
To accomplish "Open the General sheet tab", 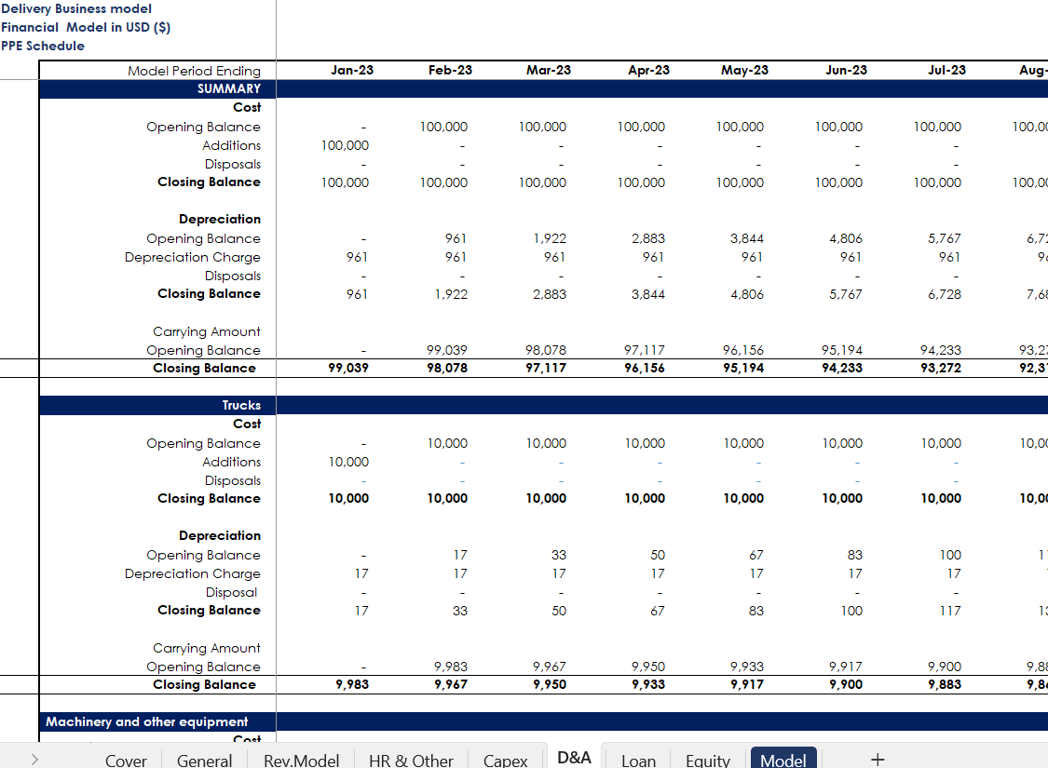I will click(x=204, y=760).
